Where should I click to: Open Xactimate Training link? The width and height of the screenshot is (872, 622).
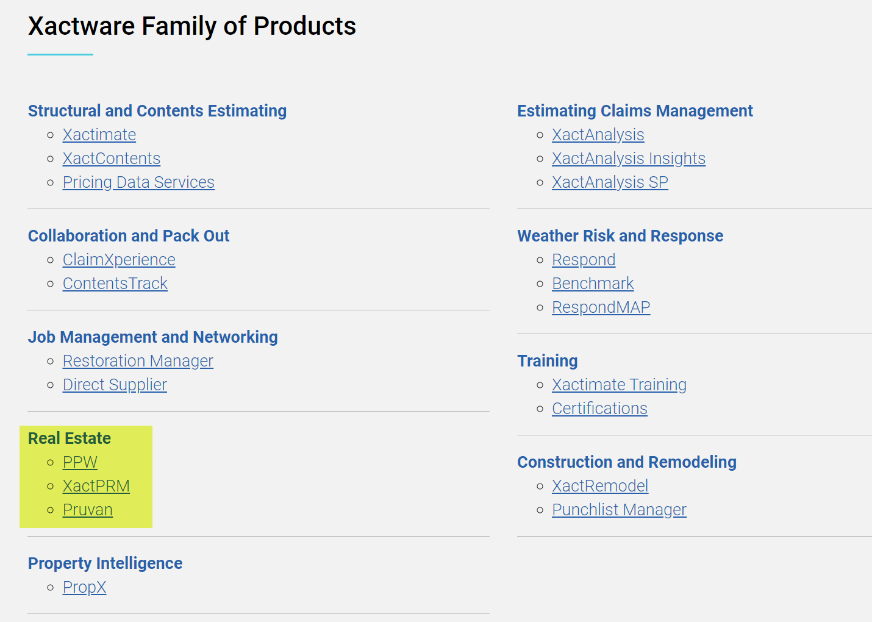619,385
